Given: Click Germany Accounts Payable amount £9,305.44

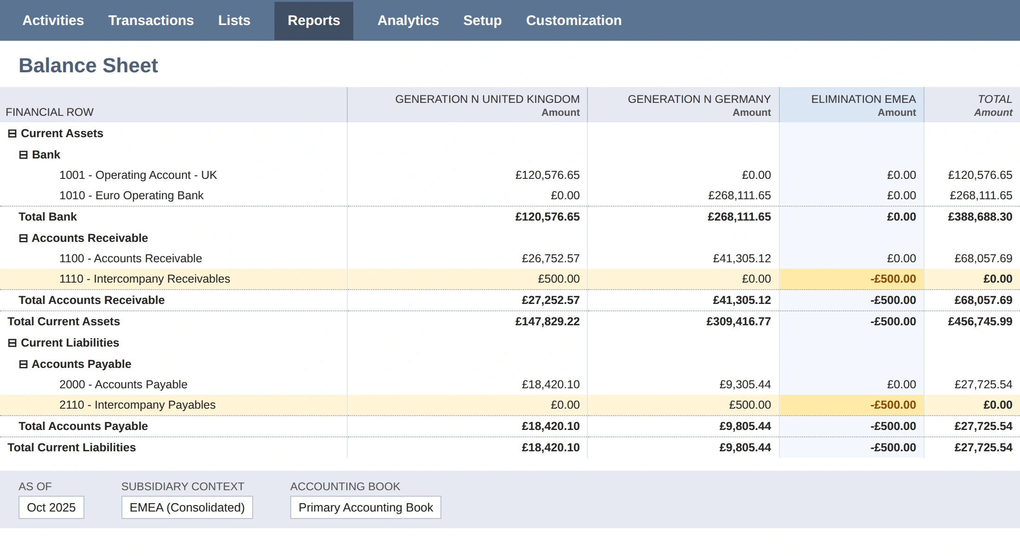Looking at the screenshot, I should coord(745,385).
